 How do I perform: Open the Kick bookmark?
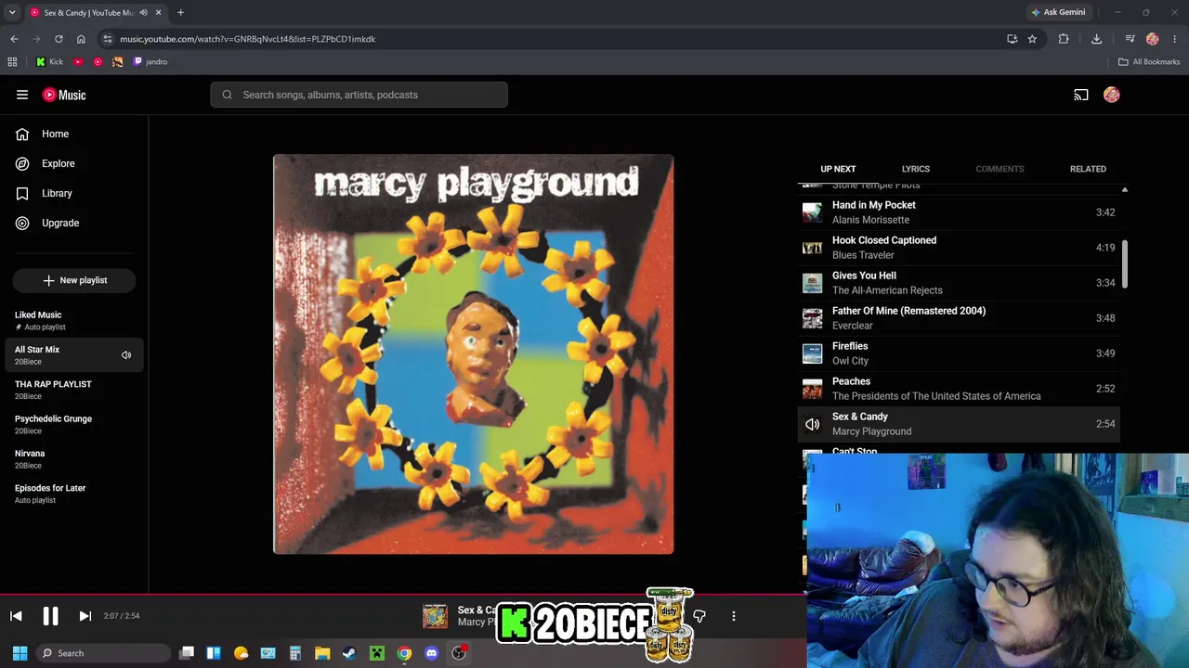coord(49,62)
